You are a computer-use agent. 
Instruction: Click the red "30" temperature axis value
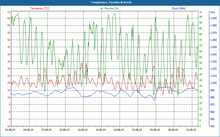[x=9, y=69]
